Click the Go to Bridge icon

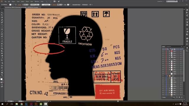(47, 1)
